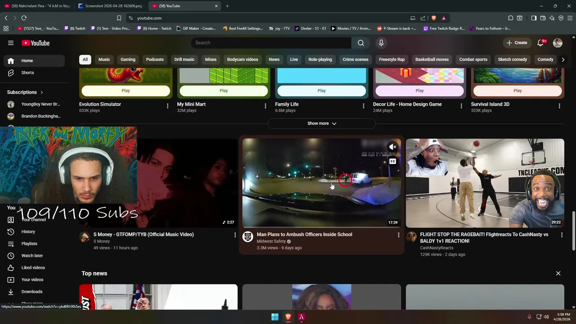Switch to the Screenshot png browser tab

click(x=110, y=6)
